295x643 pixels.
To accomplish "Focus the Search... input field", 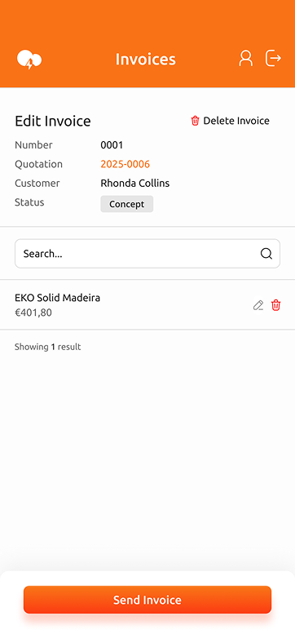I will [147, 254].
